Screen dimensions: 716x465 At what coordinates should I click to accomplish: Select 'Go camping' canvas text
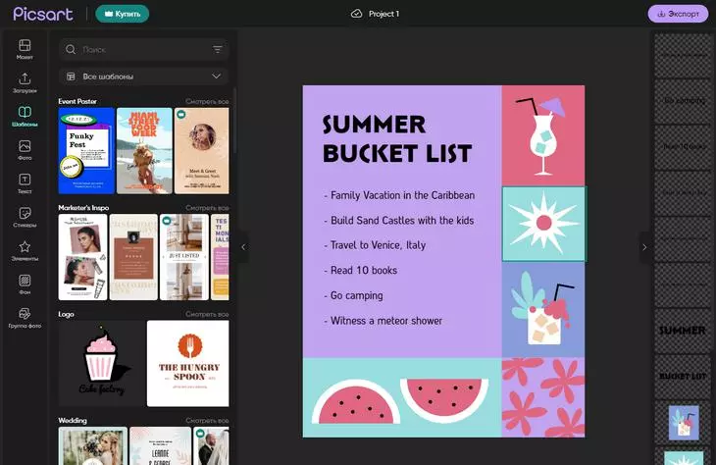click(354, 295)
